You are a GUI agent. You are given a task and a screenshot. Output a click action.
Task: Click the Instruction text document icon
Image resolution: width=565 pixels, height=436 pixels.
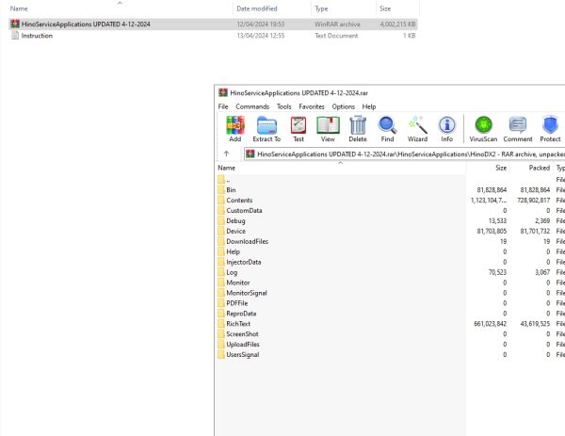(15, 35)
